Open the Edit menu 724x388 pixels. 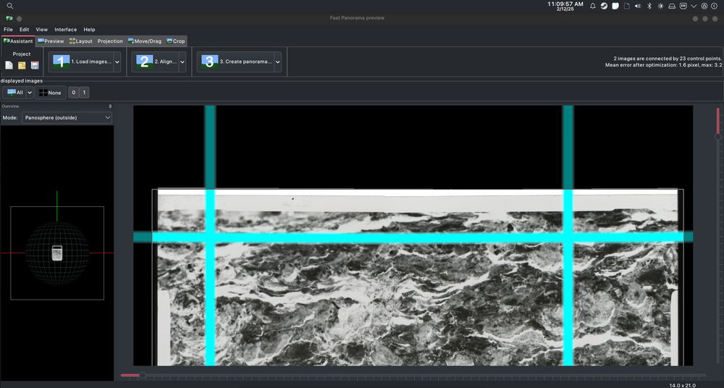point(25,30)
